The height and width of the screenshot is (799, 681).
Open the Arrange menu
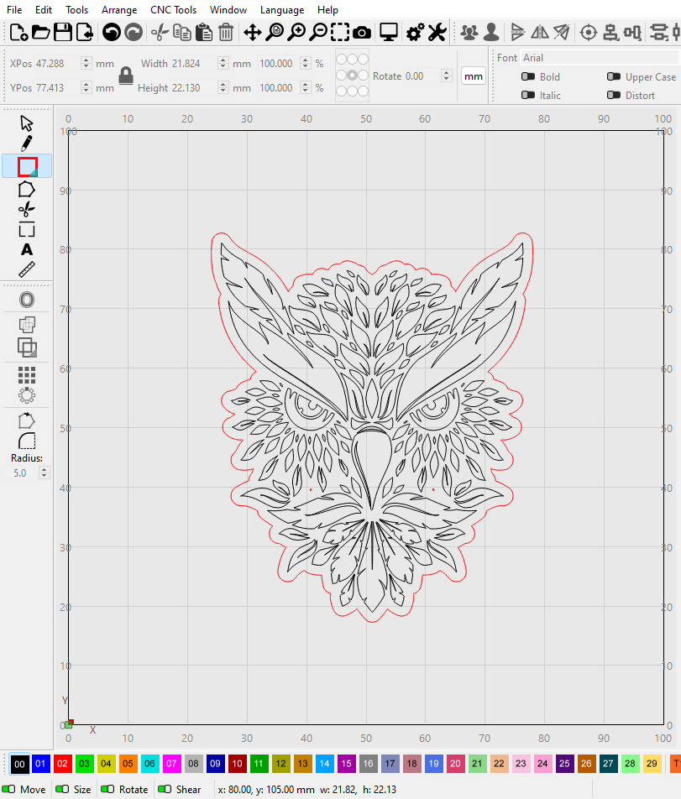pyautogui.click(x=119, y=10)
